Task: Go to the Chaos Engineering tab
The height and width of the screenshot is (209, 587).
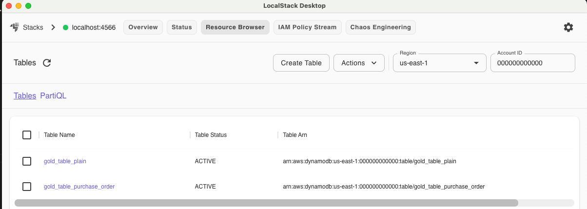Action: [x=380, y=27]
